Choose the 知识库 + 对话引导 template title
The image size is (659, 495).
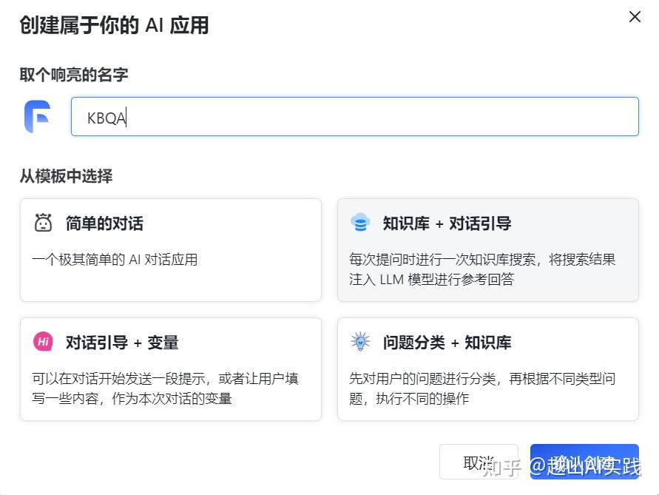447,223
